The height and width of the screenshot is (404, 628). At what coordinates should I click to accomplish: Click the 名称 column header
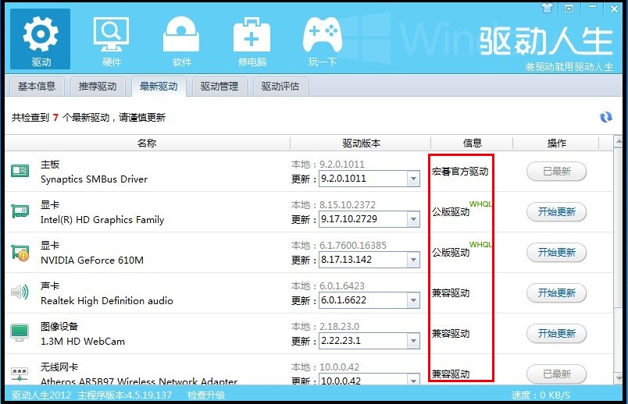pos(147,143)
